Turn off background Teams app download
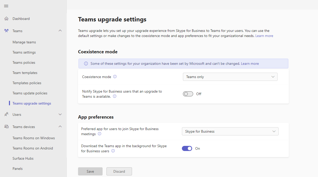The width and height of the screenshot is (318, 177). click(x=187, y=148)
